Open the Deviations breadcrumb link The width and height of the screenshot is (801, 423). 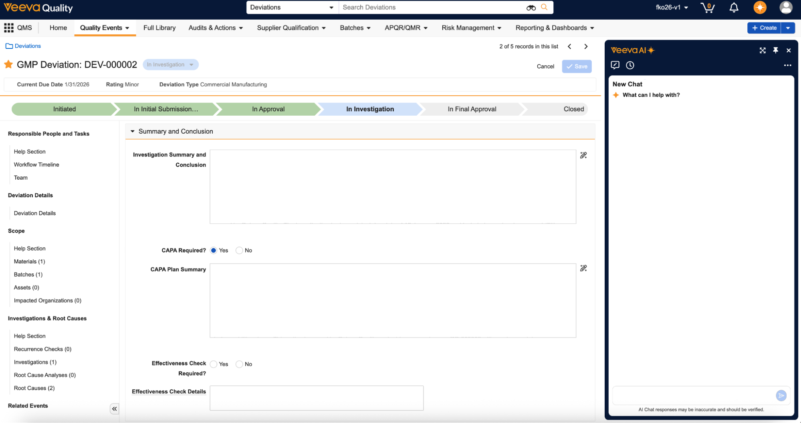click(x=28, y=46)
